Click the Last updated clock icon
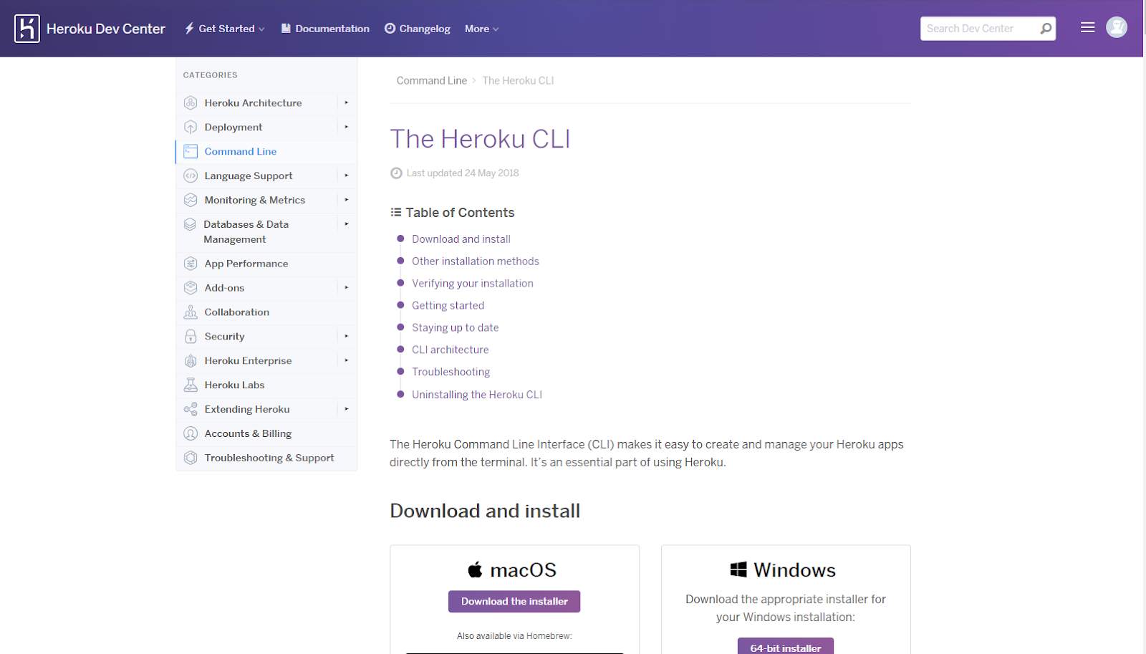Viewport: 1146px width, 654px height. click(x=396, y=173)
